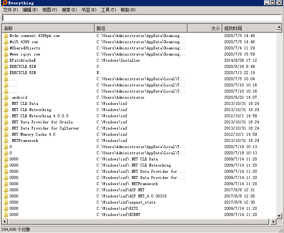Click folder icon of $RECYCLE.BIN on C:

(x=6, y=66)
